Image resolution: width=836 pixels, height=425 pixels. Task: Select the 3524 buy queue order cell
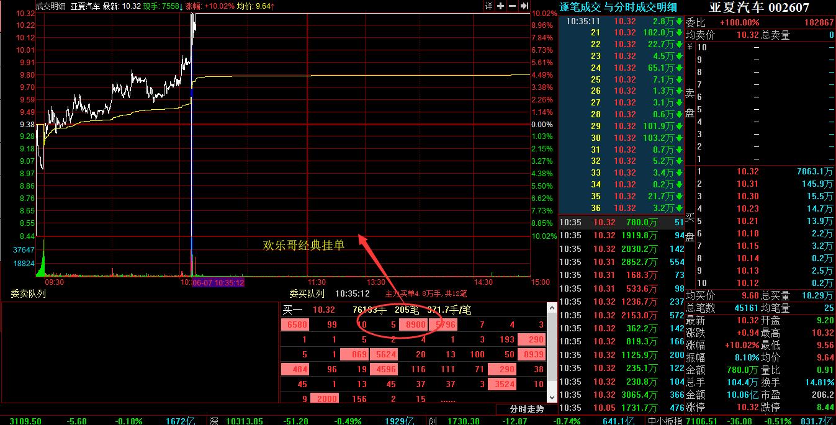pyautogui.click(x=502, y=384)
